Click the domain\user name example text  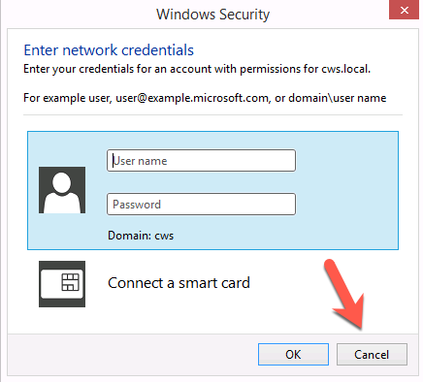tap(338, 98)
